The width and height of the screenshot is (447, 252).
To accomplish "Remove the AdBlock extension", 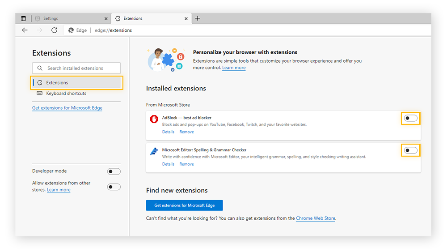I will [x=187, y=132].
